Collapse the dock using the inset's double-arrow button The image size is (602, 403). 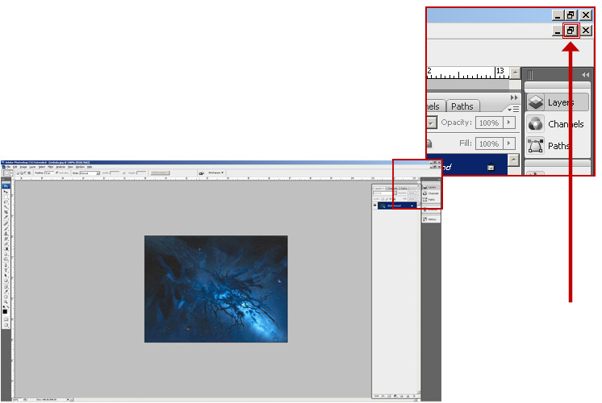pos(586,74)
